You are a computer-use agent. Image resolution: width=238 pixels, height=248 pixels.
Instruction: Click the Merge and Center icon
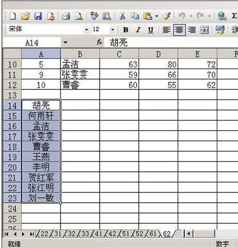pyautogui.click(x=204, y=30)
